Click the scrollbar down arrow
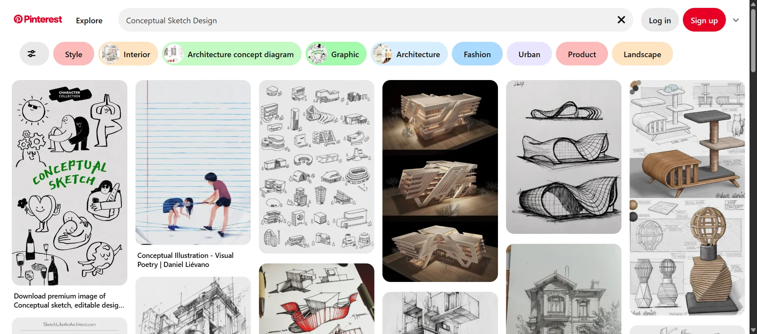The width and height of the screenshot is (757, 334). (753, 330)
